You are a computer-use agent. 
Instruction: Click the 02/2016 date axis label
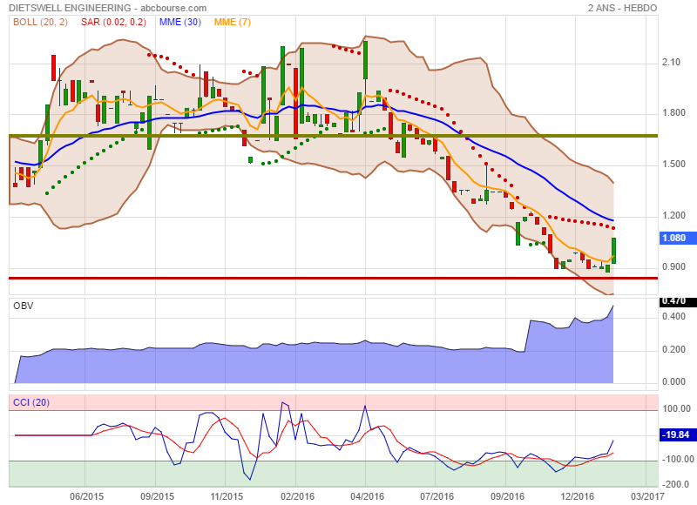point(297,496)
